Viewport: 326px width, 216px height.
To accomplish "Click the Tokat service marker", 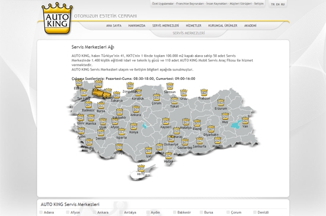I will (x=174, y=101).
